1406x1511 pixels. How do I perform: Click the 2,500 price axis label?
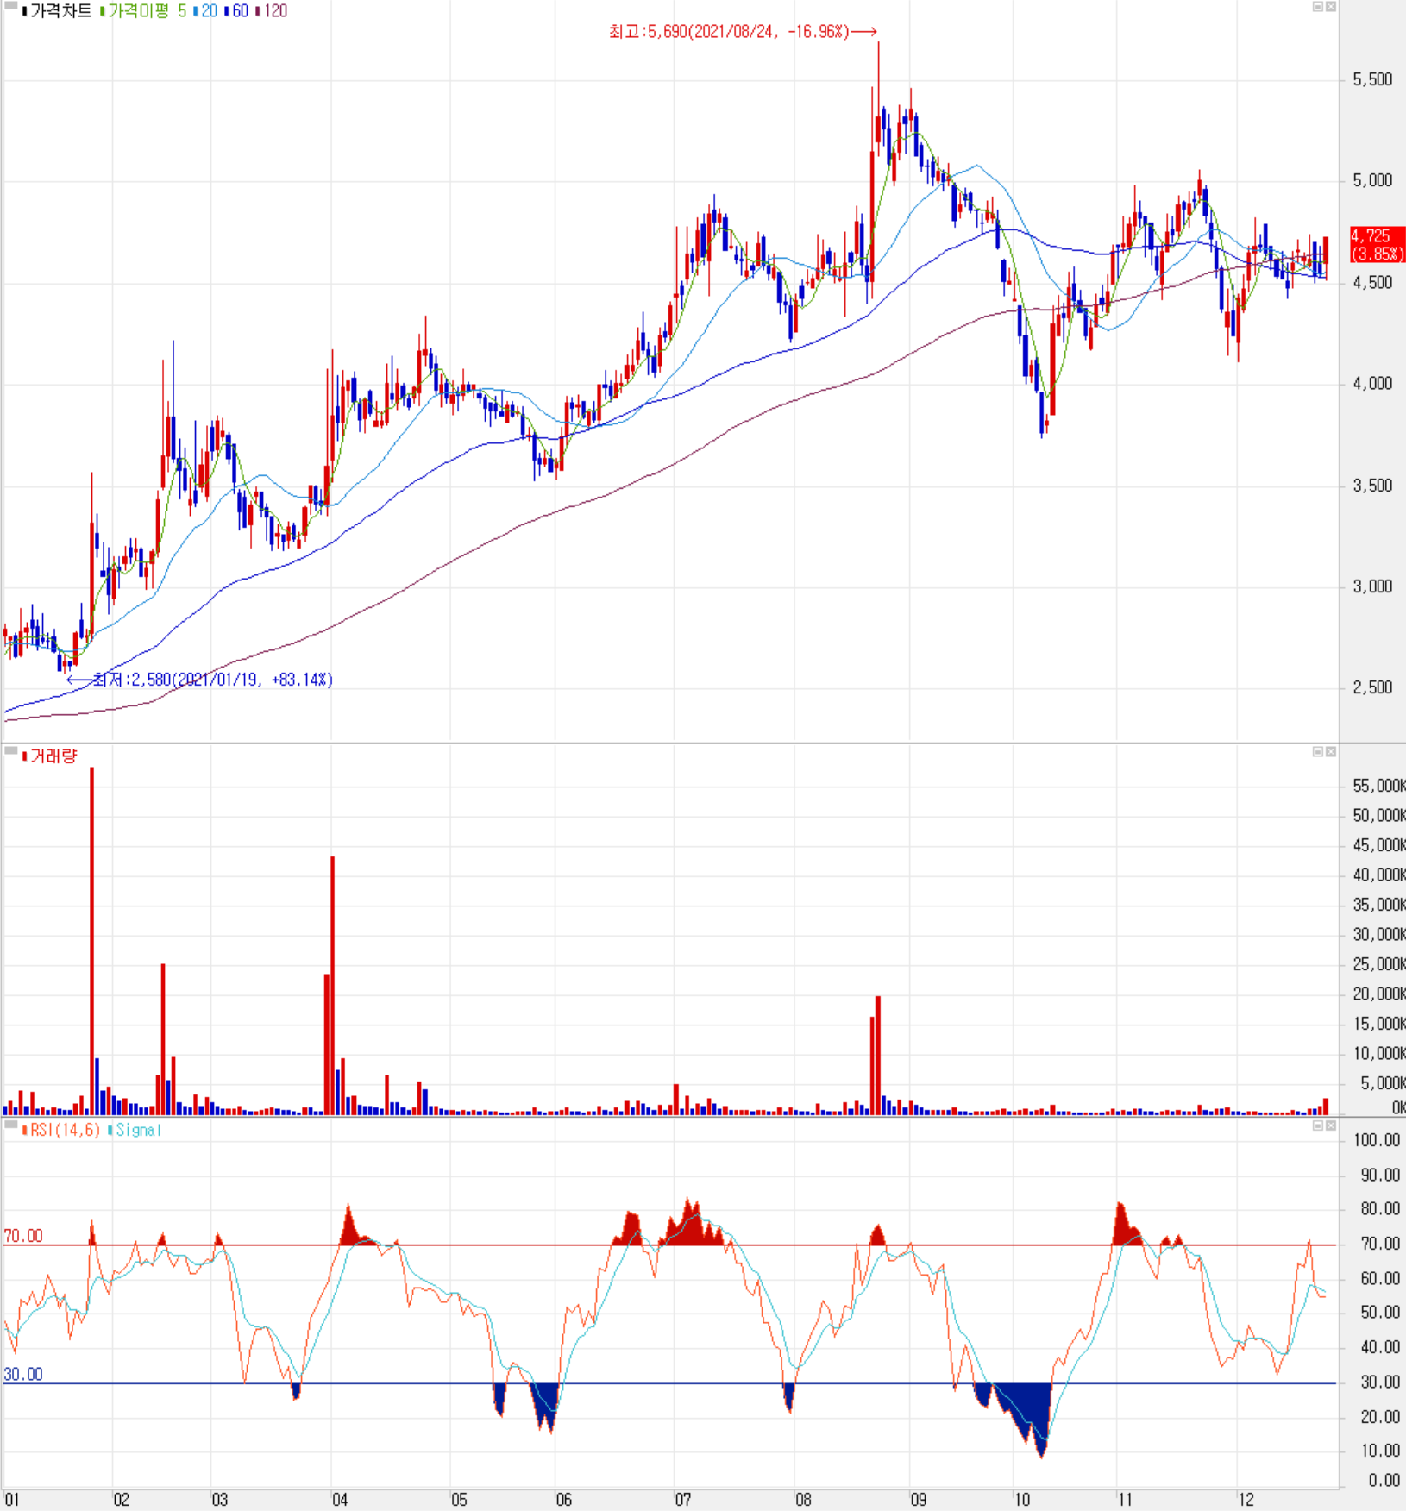(1372, 687)
